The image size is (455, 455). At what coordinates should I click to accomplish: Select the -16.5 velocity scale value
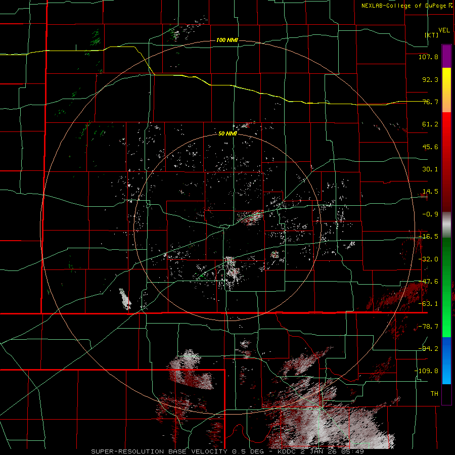click(428, 237)
